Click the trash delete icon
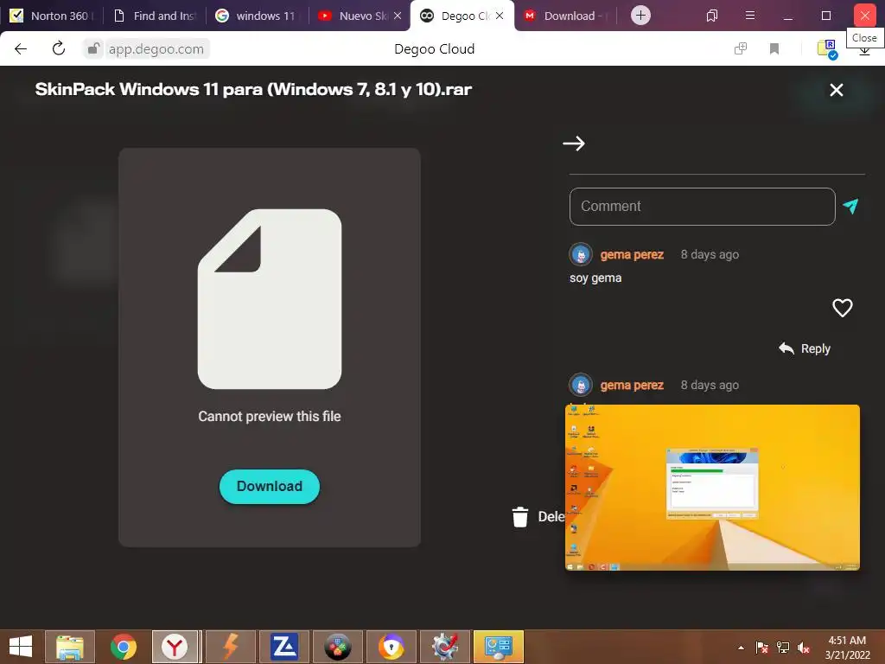This screenshot has width=885, height=664. tap(519, 517)
